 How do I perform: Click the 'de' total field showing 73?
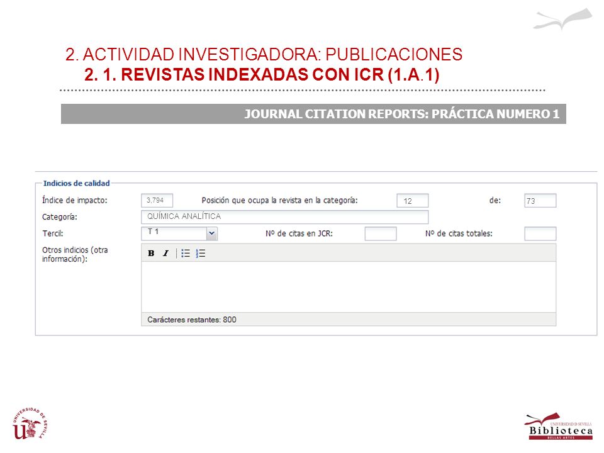point(540,201)
